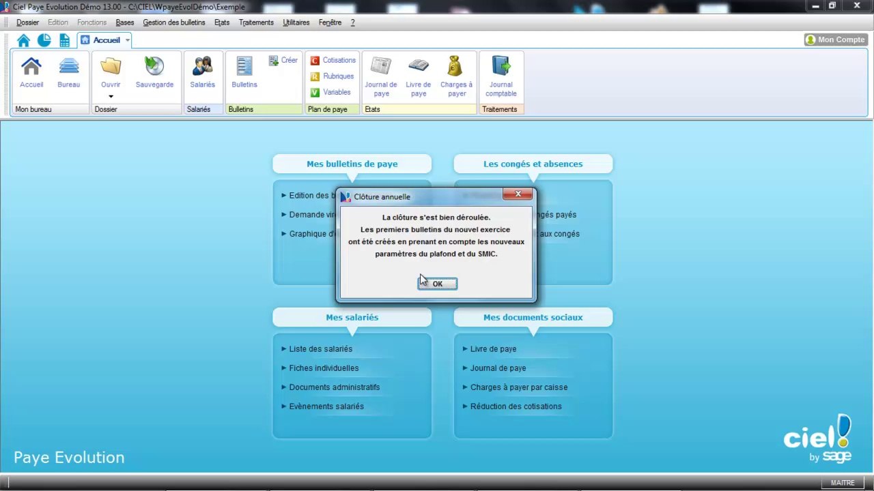Open the Traitements menu
Viewport: 874px width, 491px height.
point(256,23)
